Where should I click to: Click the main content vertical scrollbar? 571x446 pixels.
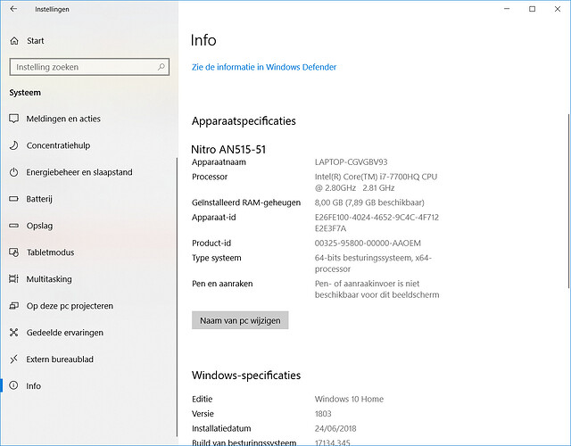click(569, 202)
